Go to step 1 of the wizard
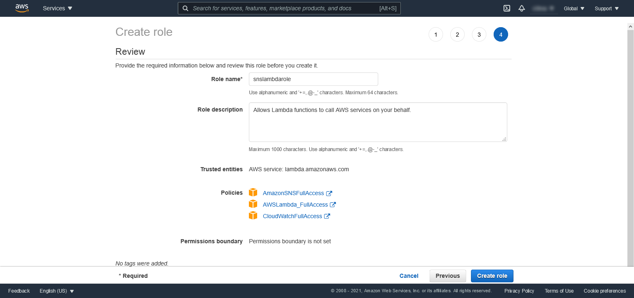The image size is (634, 298). pos(436,35)
